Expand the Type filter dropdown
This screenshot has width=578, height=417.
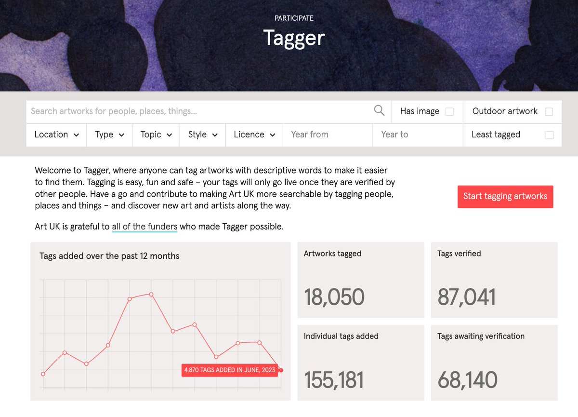point(109,135)
